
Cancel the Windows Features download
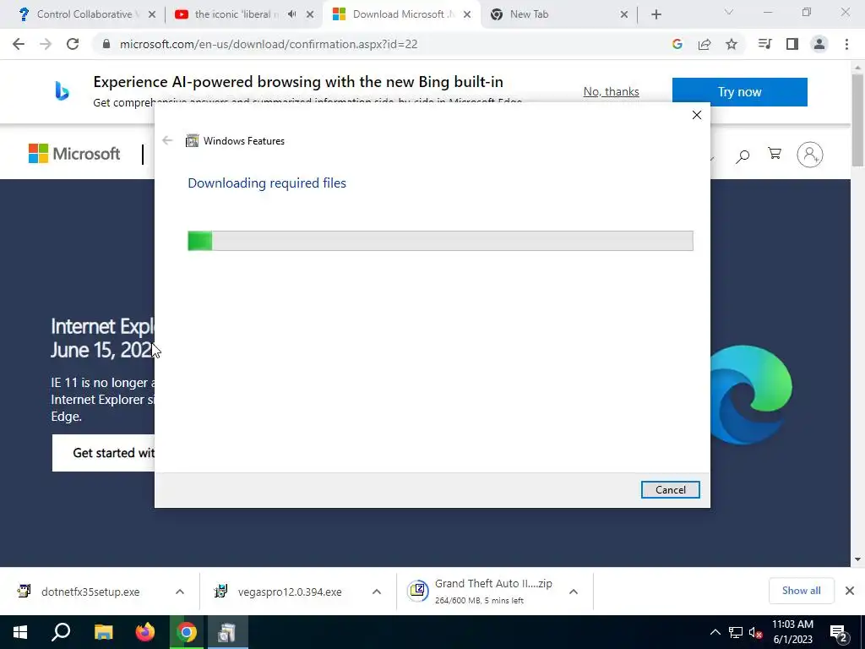pyautogui.click(x=670, y=489)
